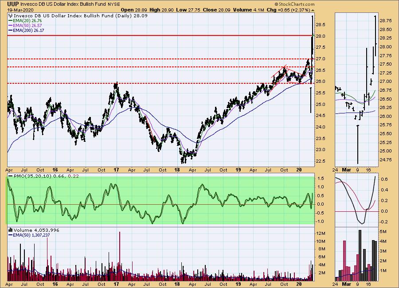This screenshot has width=399, height=288.
Task: Click the 5M label on zoomed volume axis
Action: point(383,232)
